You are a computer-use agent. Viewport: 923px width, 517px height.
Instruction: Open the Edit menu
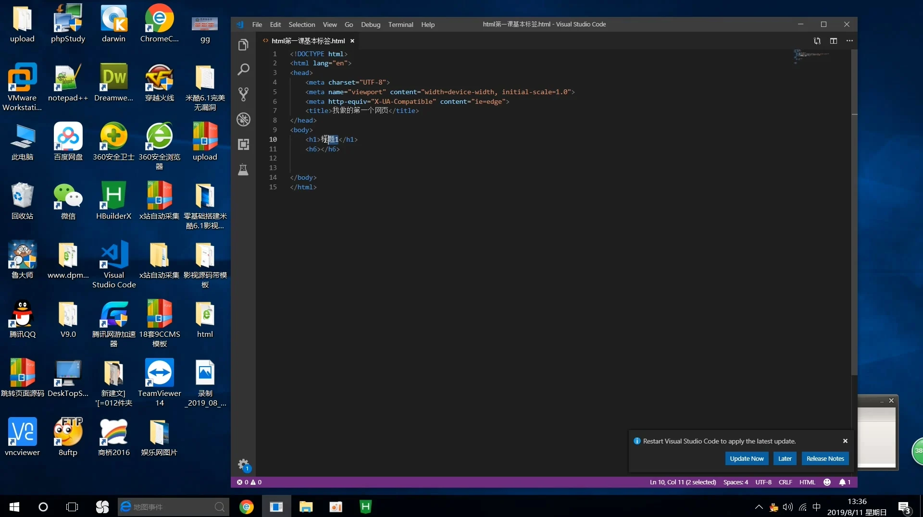(275, 25)
